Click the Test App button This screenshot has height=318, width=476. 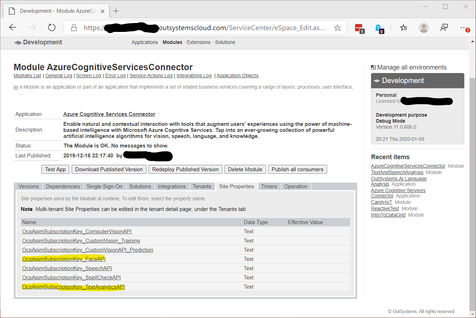[x=55, y=169]
